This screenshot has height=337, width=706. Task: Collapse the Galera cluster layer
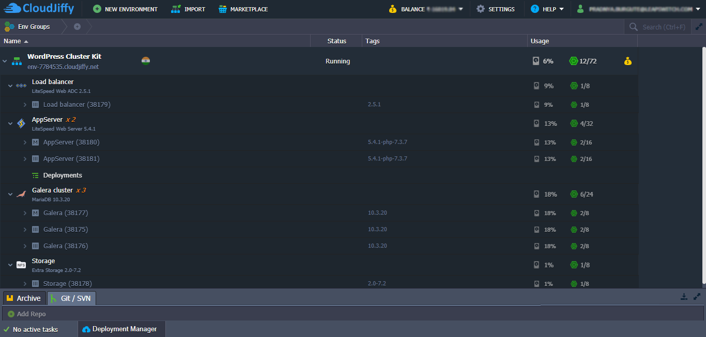click(x=10, y=194)
